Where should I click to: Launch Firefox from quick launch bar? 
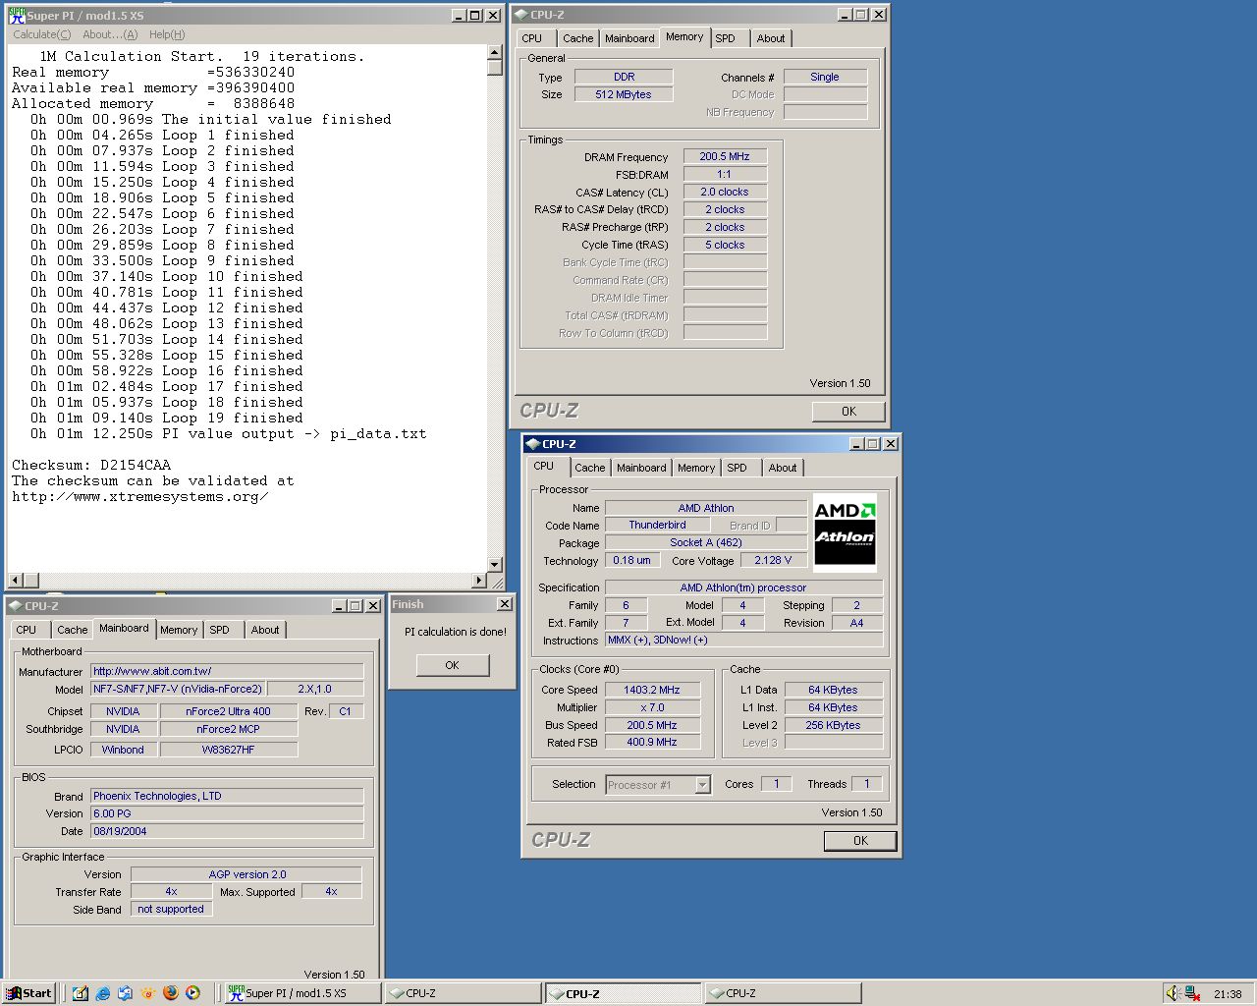tap(170, 993)
